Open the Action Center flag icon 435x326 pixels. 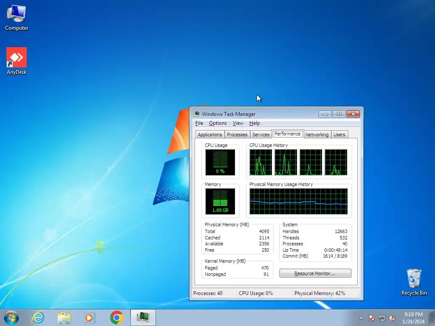click(372, 318)
